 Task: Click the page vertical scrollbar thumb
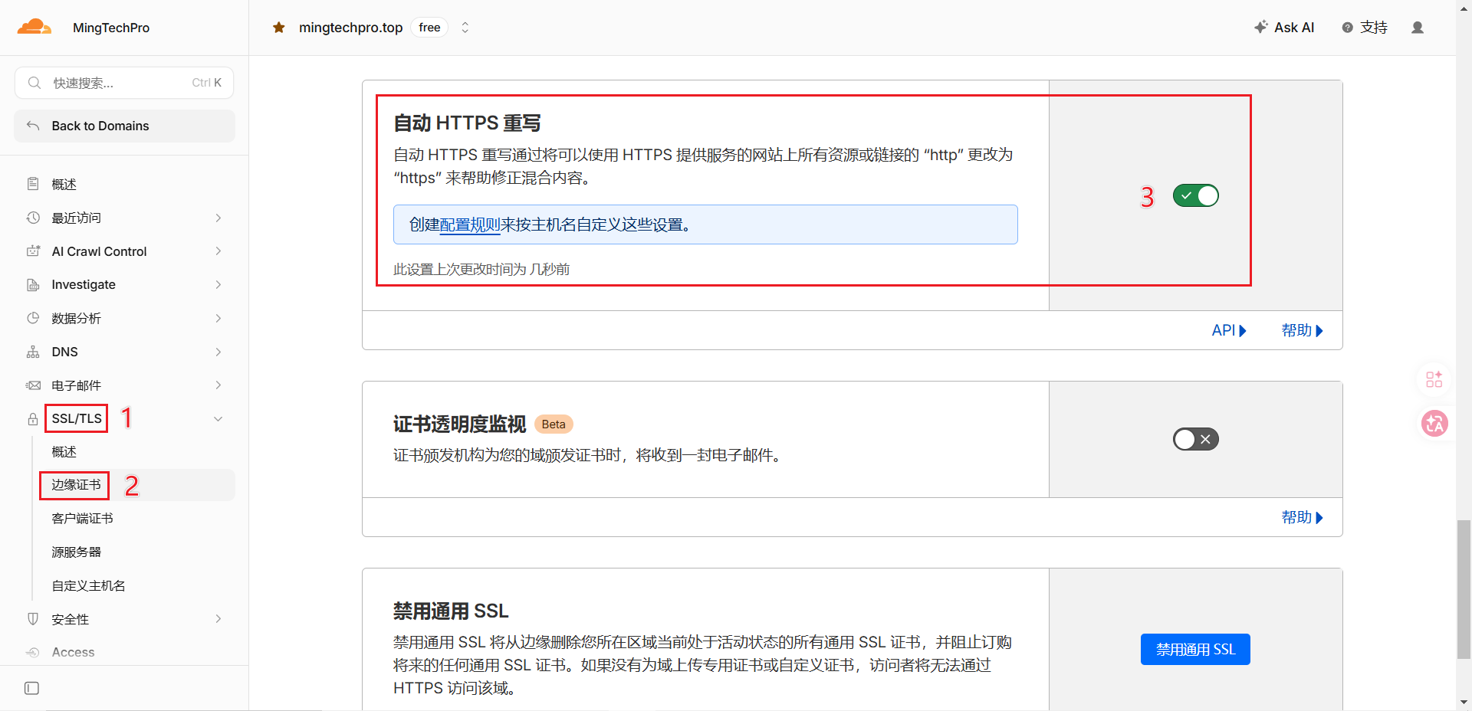tap(1464, 588)
